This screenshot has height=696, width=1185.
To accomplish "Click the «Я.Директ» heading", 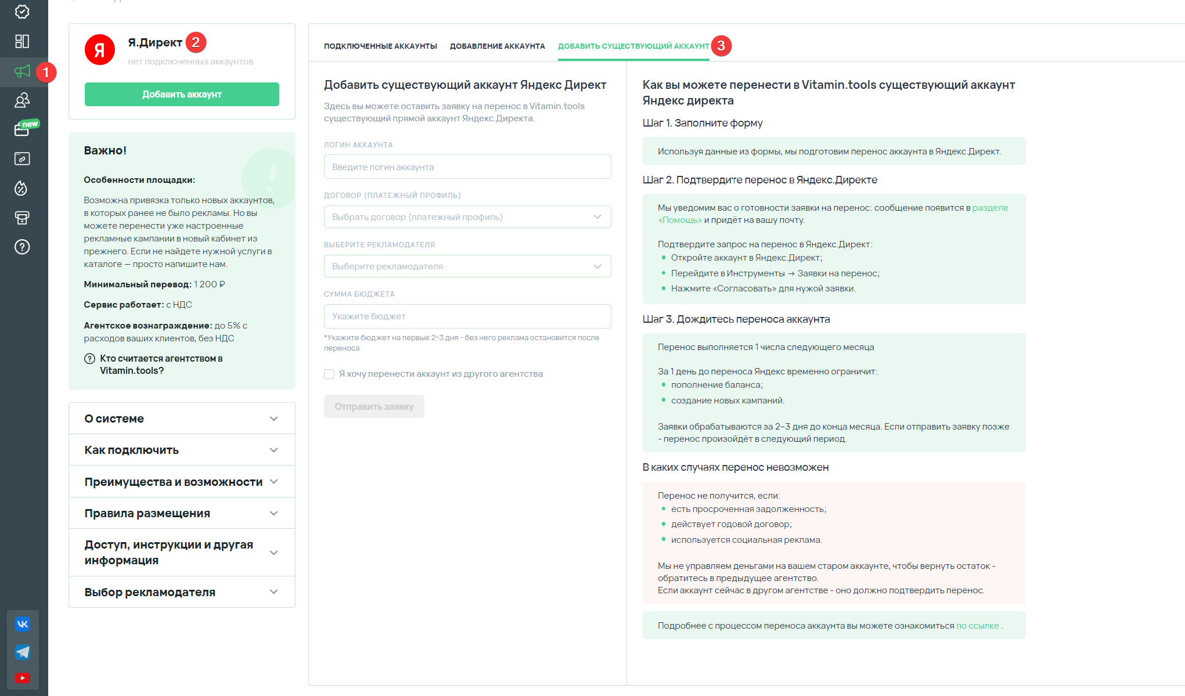I will coord(155,42).
